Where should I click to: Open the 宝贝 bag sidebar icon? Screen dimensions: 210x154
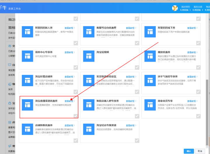[10, 103]
